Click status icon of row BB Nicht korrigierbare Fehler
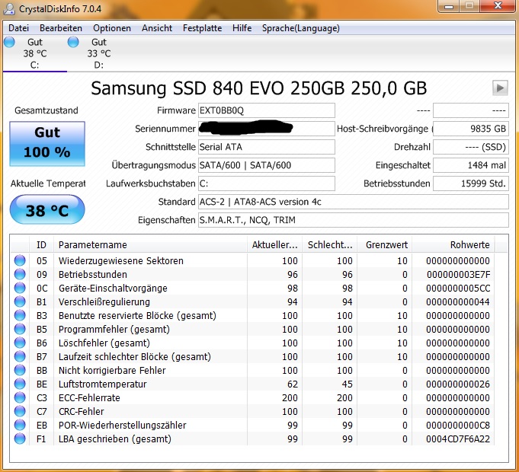The width and height of the screenshot is (519, 472). coord(20,370)
